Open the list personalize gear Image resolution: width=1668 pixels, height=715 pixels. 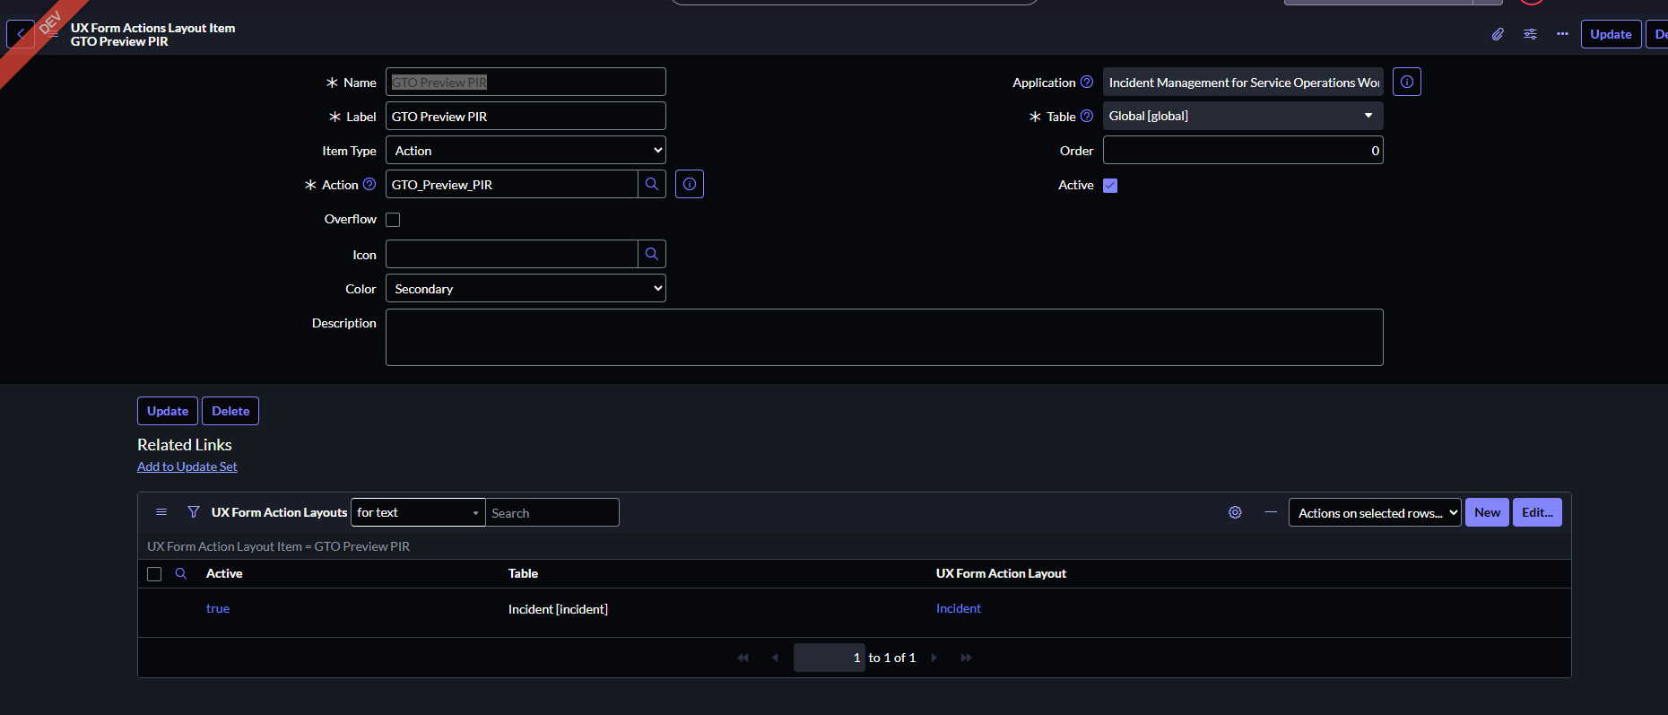pyautogui.click(x=1235, y=512)
